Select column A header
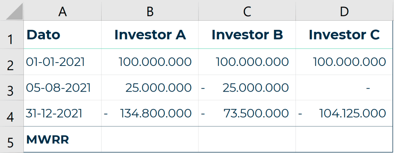 pos(63,11)
